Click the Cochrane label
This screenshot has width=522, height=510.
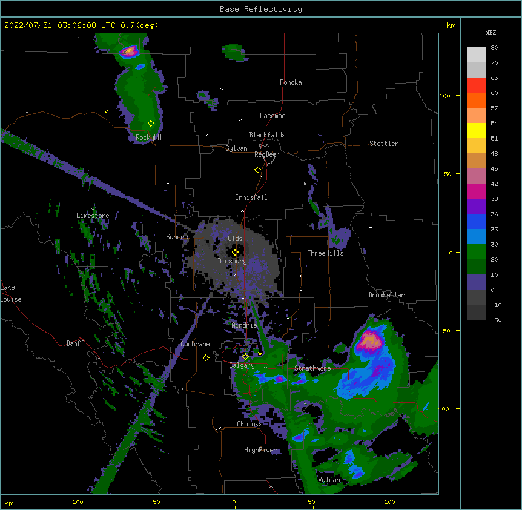pyautogui.click(x=195, y=344)
